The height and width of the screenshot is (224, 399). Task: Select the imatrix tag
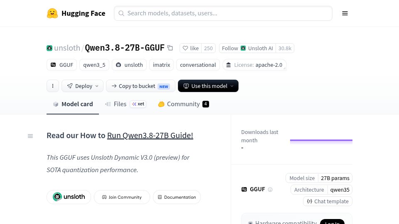pyautogui.click(x=161, y=65)
